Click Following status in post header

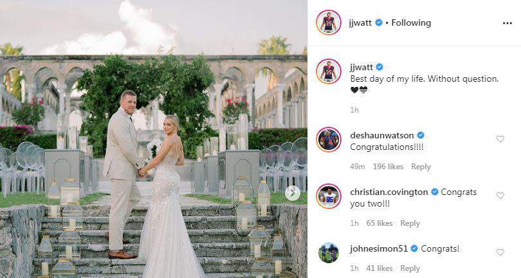tap(411, 23)
